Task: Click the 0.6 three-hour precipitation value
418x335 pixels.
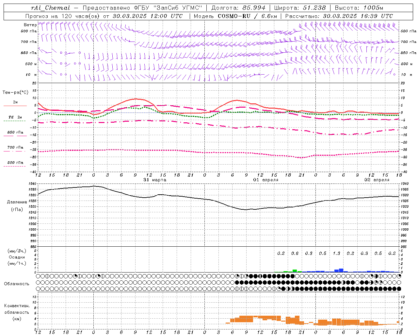Action: [x=295, y=253]
